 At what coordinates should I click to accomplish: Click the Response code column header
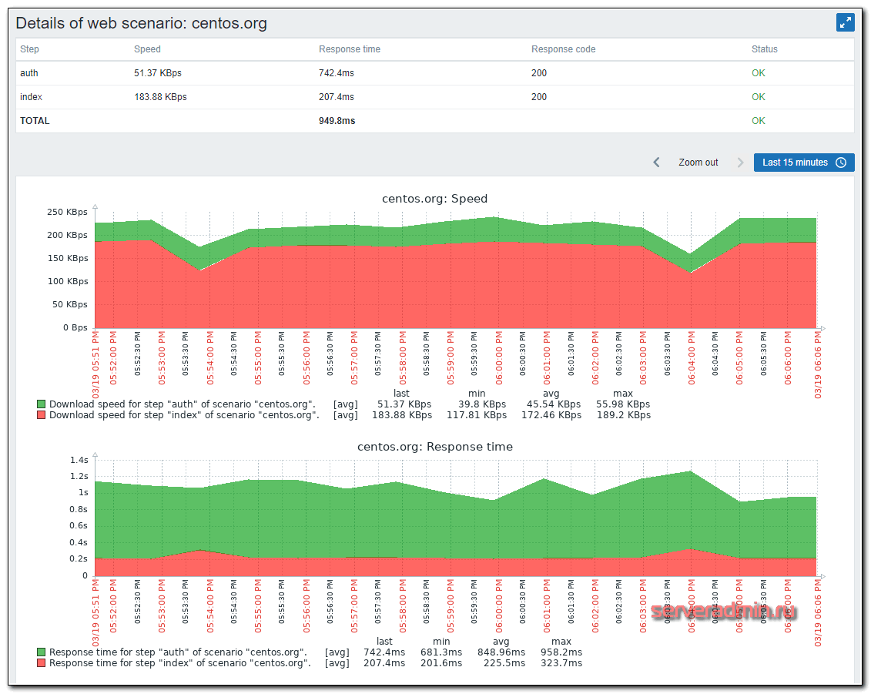pos(563,49)
